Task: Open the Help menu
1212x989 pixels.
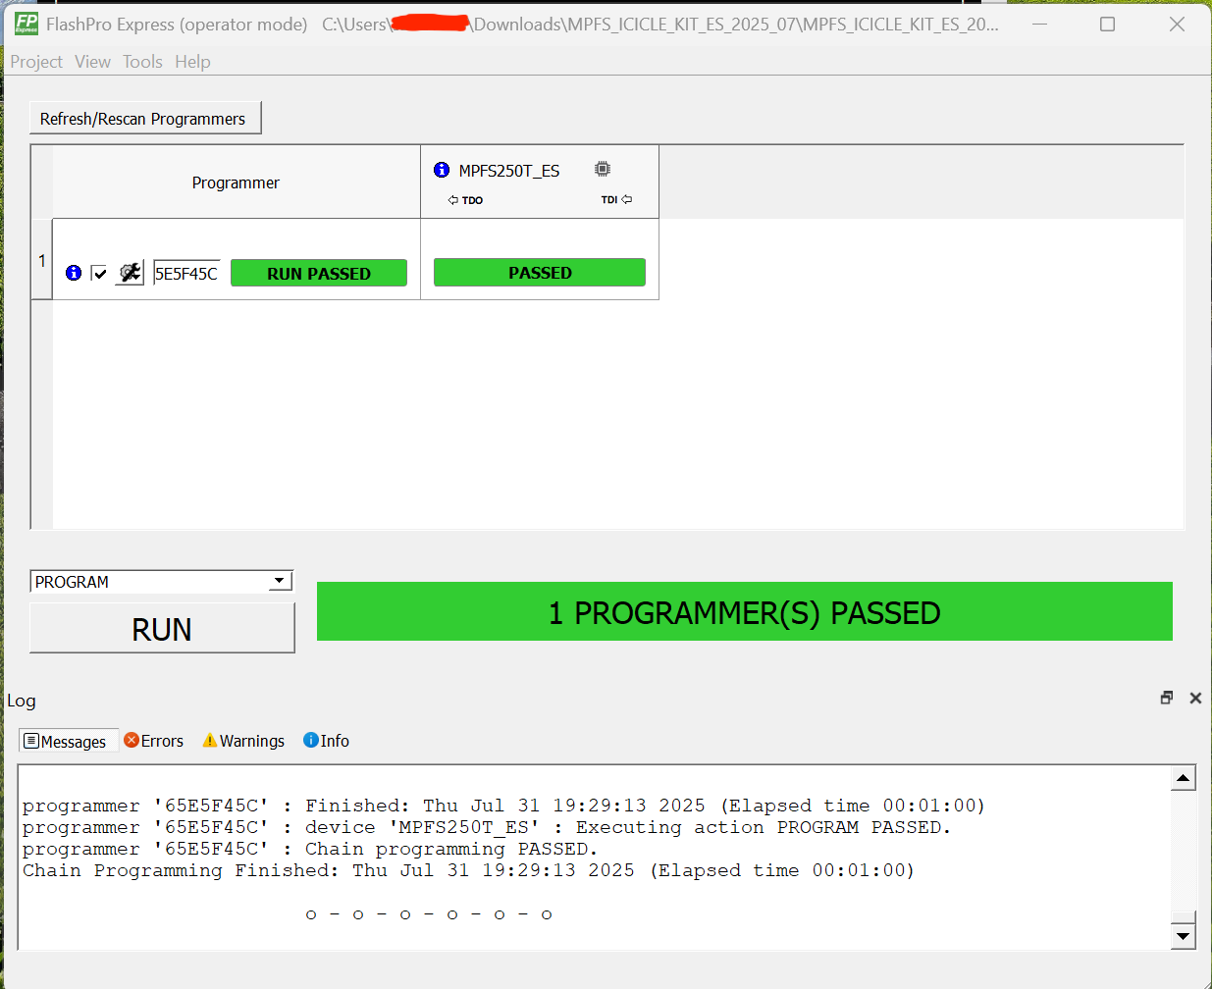Action: click(192, 62)
